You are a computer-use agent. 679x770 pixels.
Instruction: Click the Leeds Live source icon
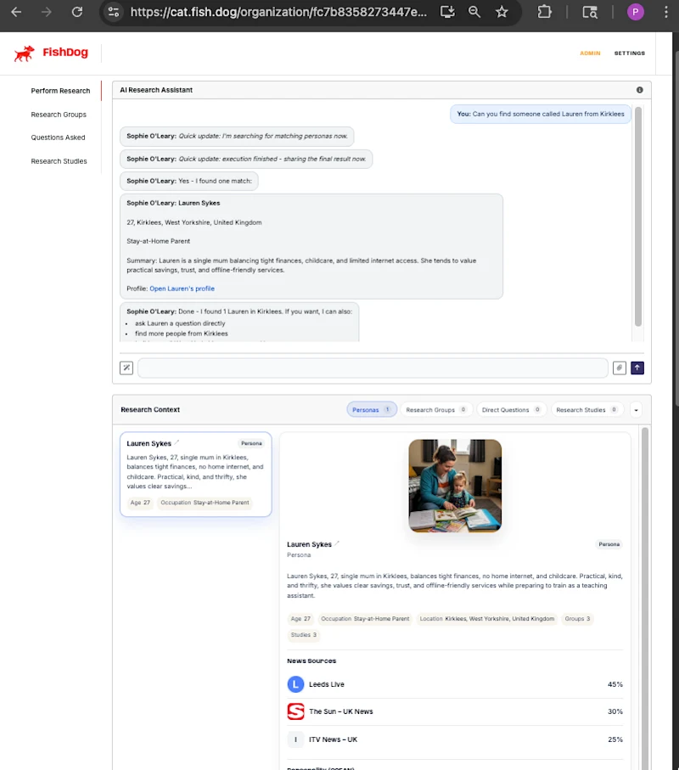pos(295,684)
